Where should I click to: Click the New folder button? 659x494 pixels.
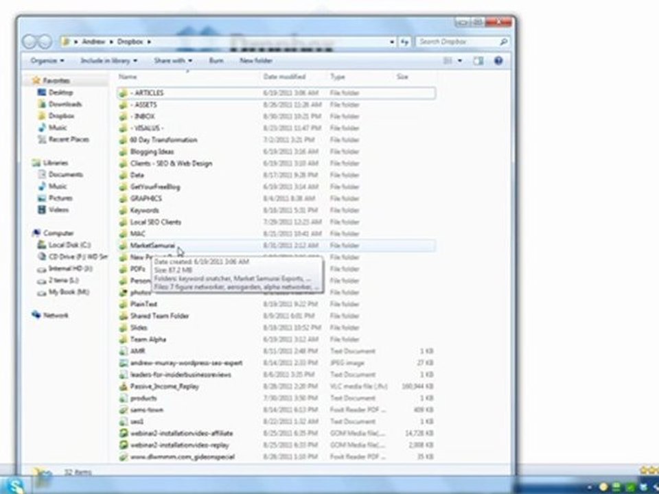pos(256,61)
